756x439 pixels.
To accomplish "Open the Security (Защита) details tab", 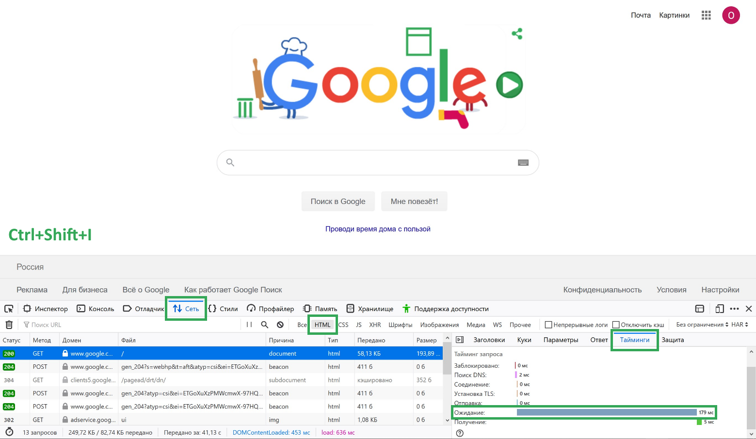I will [x=673, y=340].
